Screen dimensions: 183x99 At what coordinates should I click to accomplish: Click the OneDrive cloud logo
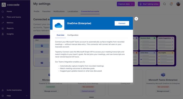click(58, 25)
